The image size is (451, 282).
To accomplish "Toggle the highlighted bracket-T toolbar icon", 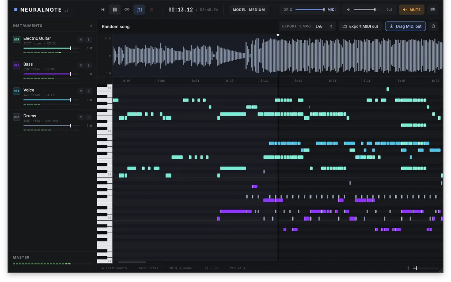I will click(x=139, y=10).
